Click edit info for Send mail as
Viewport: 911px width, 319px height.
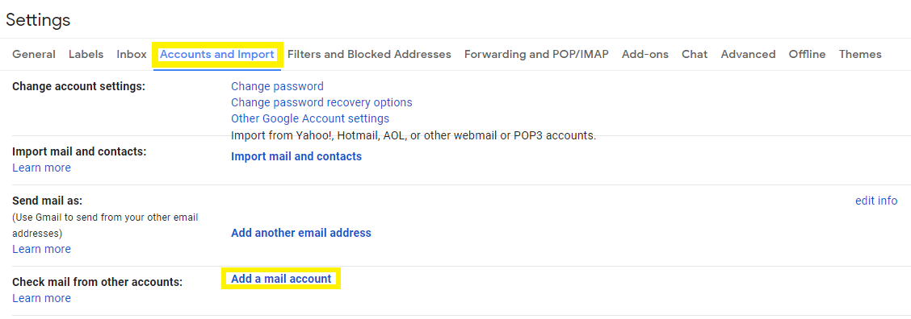(x=876, y=201)
